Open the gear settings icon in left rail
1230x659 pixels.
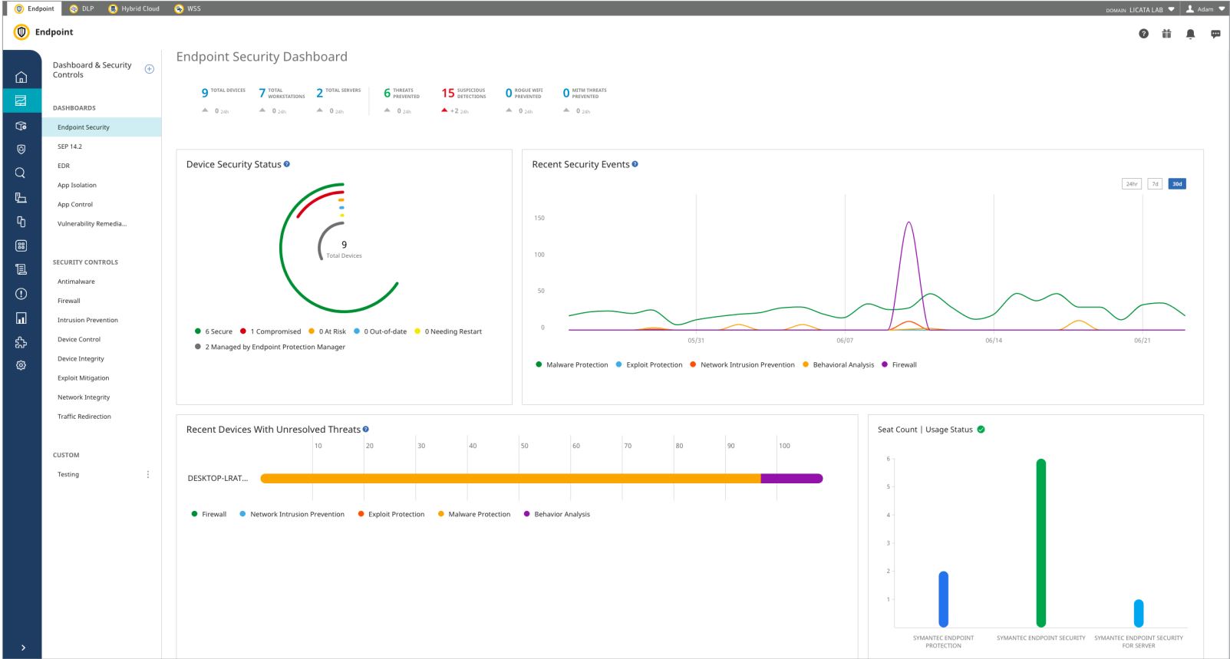21,365
